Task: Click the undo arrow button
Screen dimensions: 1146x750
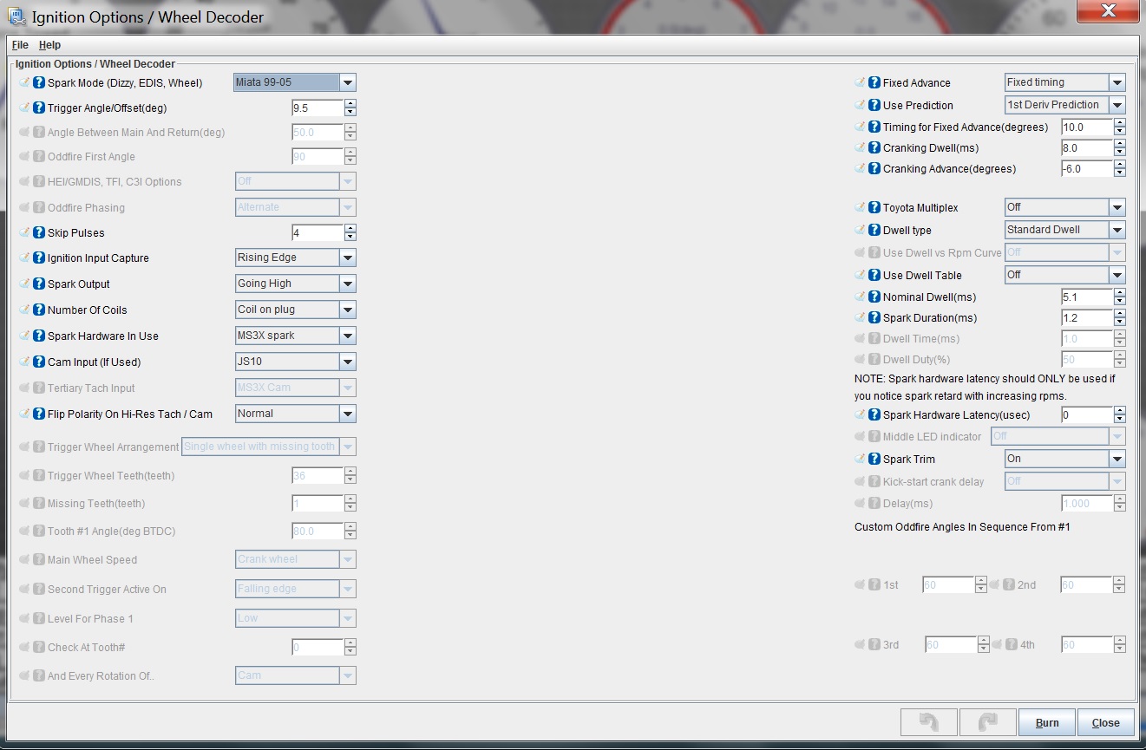Action: click(x=929, y=722)
